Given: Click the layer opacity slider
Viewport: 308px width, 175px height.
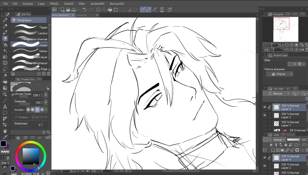Looking at the screenshot, I should 293,140.
